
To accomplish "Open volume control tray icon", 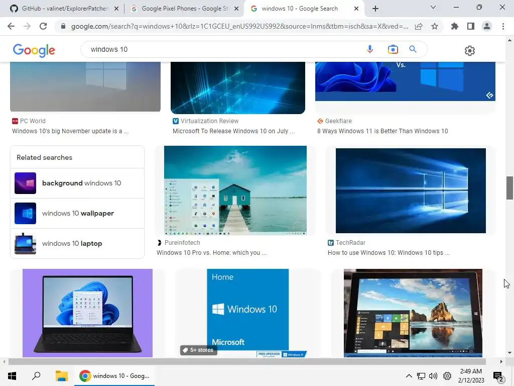I will pyautogui.click(x=433, y=376).
